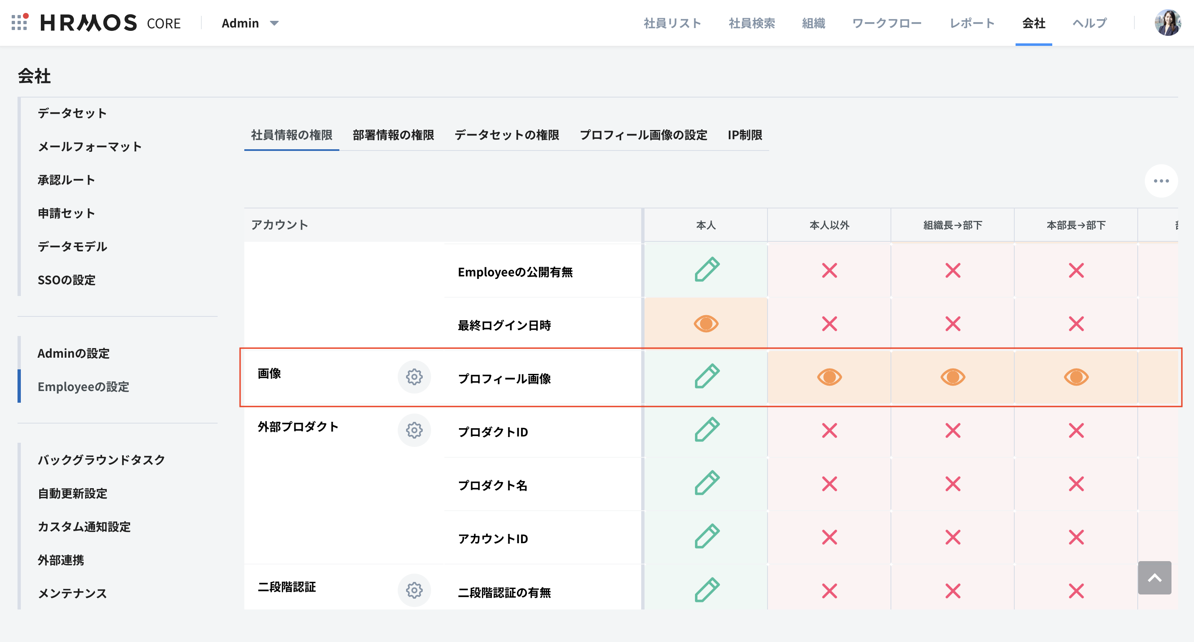The width and height of the screenshot is (1194, 642).
Task: Toggle eye icon for プロフィール画像 under 組織長→部下
Action: point(953,377)
